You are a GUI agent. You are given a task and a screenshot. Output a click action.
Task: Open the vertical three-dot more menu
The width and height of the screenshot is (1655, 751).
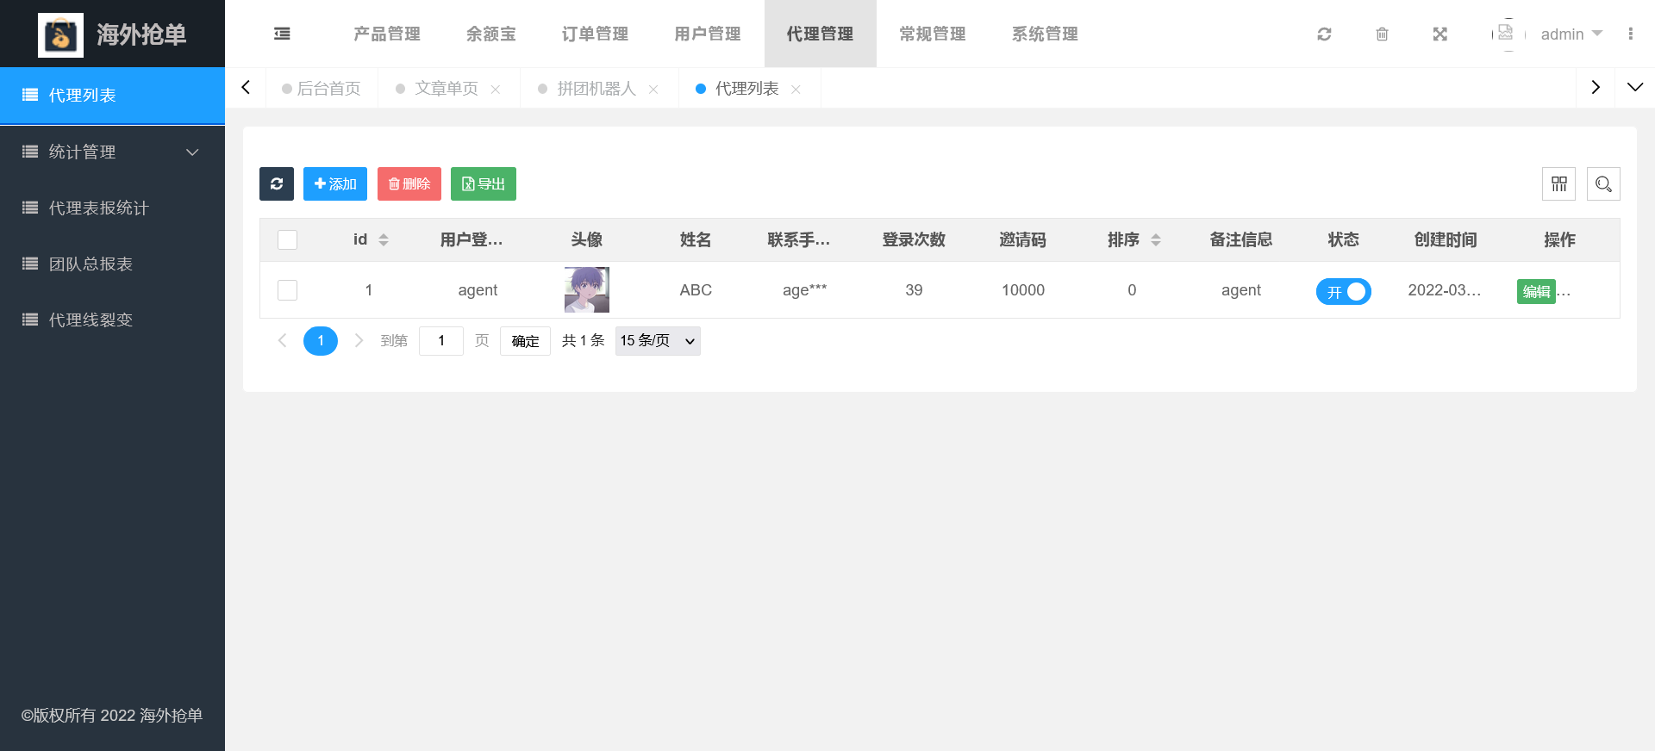1630,34
